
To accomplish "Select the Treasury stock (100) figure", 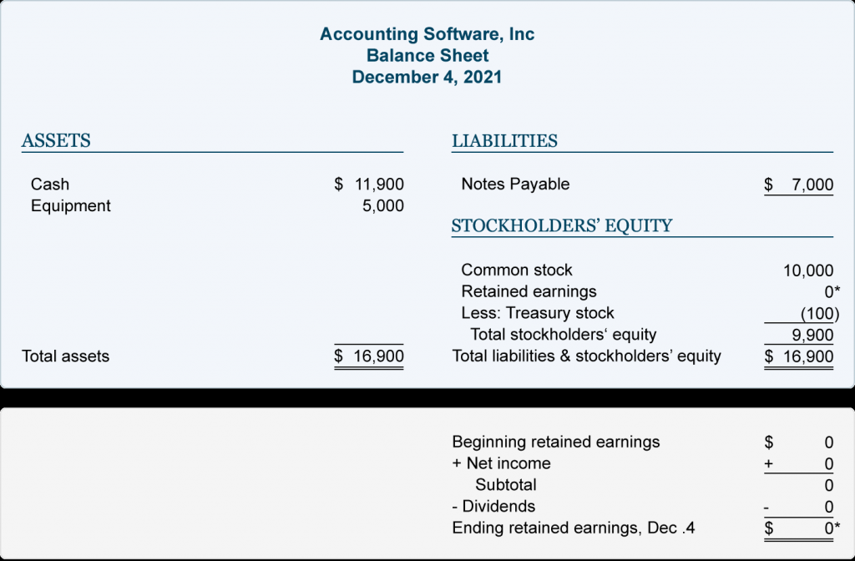I will click(x=820, y=314).
